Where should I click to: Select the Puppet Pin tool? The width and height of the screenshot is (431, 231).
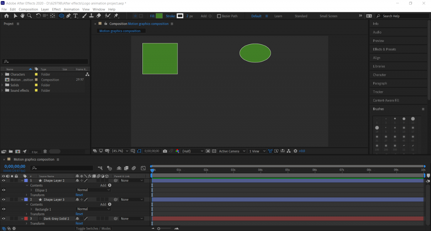(116, 16)
